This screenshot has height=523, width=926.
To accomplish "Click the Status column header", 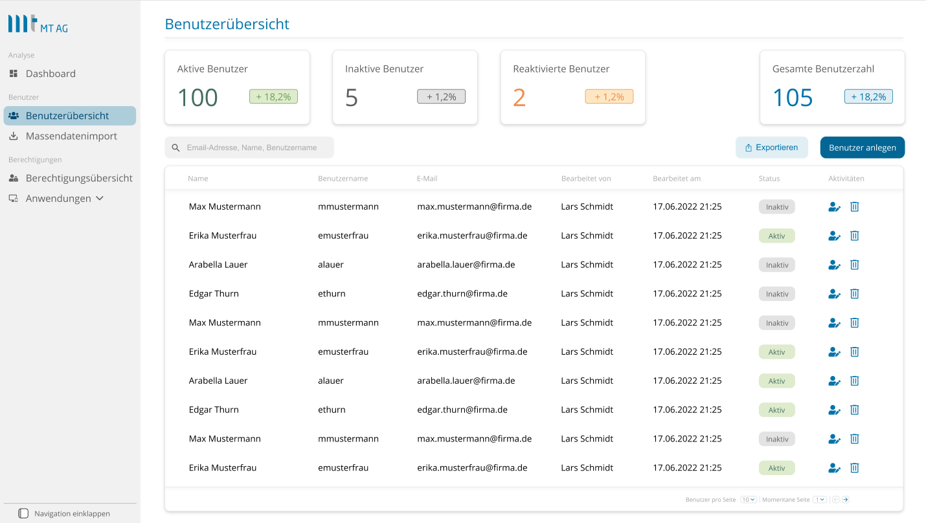I will [x=769, y=179].
